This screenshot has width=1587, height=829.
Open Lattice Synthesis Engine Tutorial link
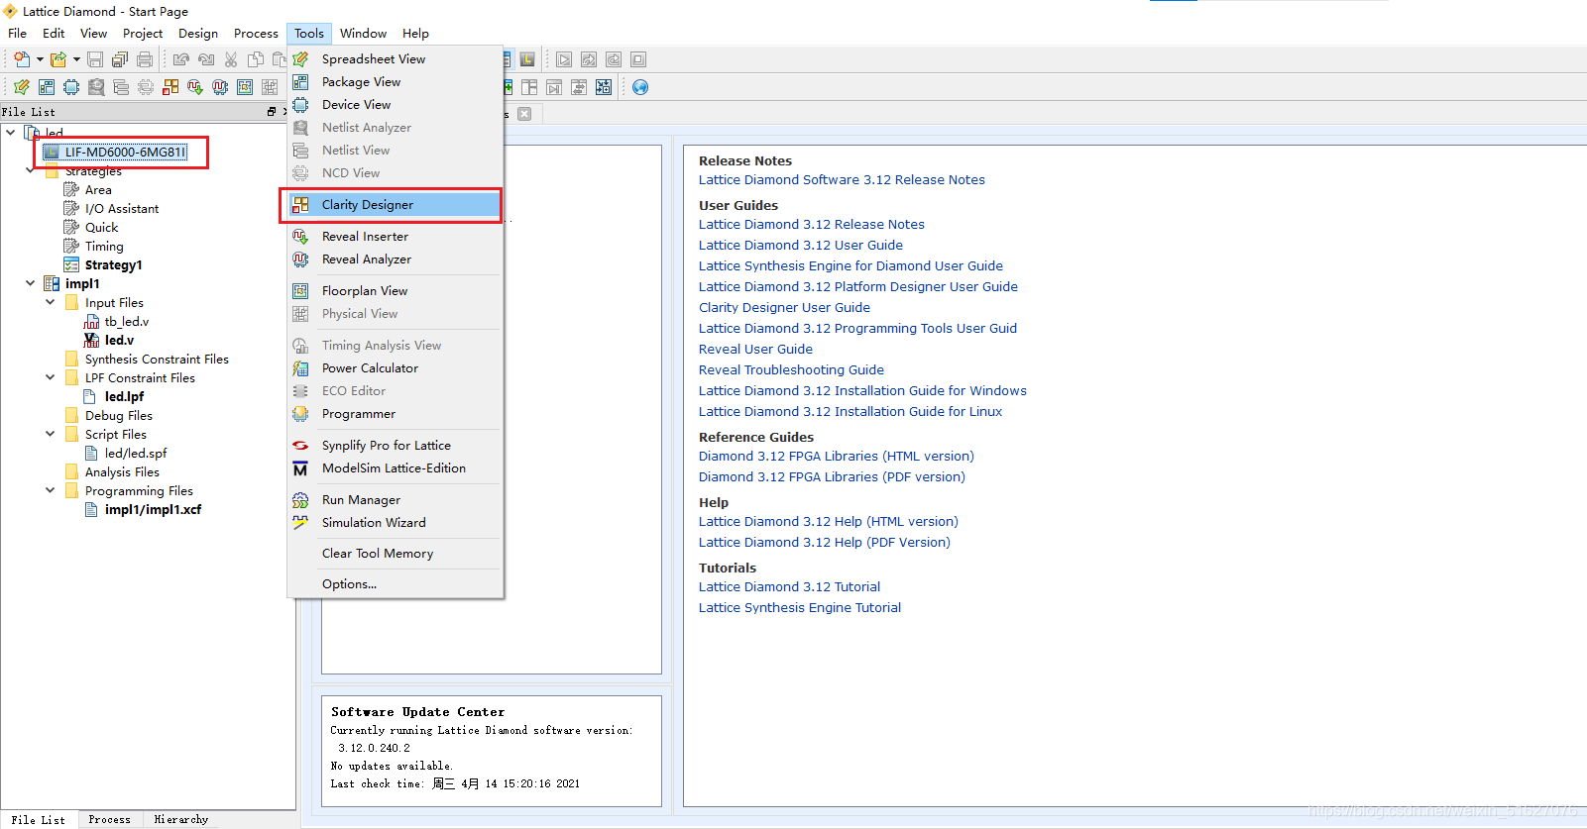(800, 607)
